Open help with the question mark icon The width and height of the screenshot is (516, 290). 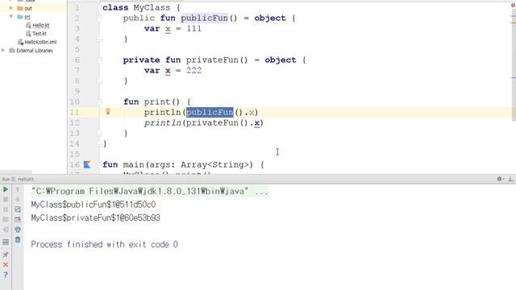[6, 275]
